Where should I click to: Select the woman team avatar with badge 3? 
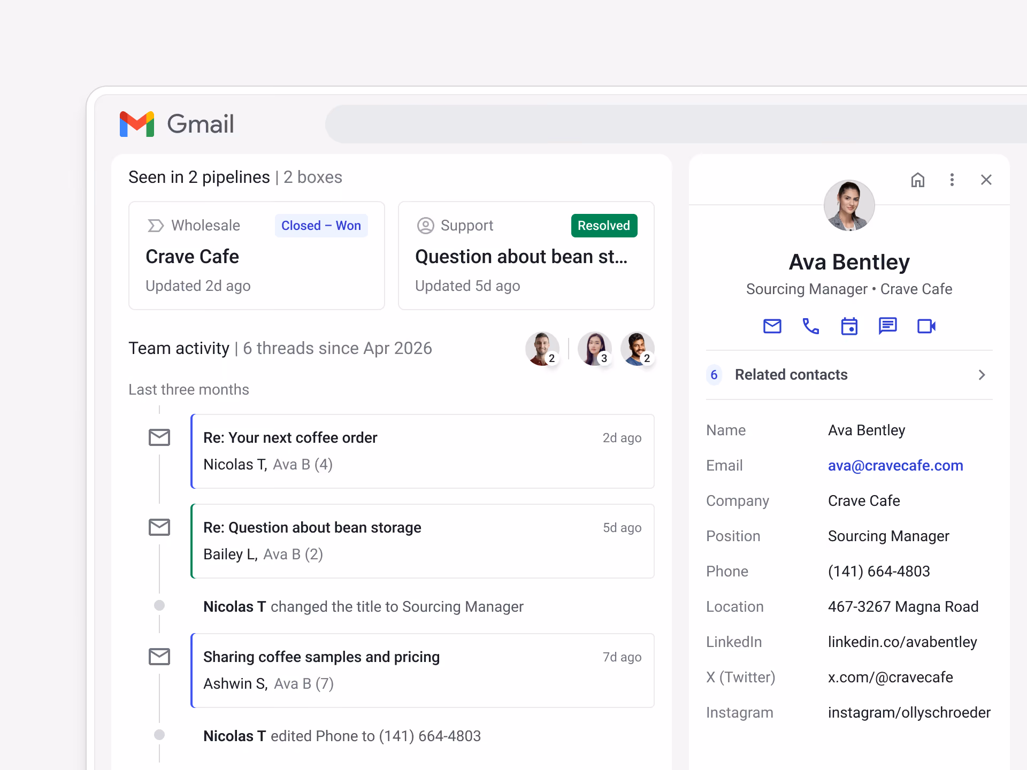click(595, 349)
